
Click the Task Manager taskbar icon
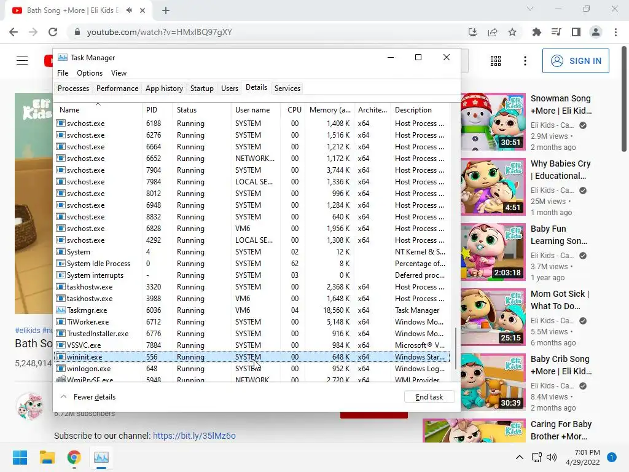[x=101, y=457]
